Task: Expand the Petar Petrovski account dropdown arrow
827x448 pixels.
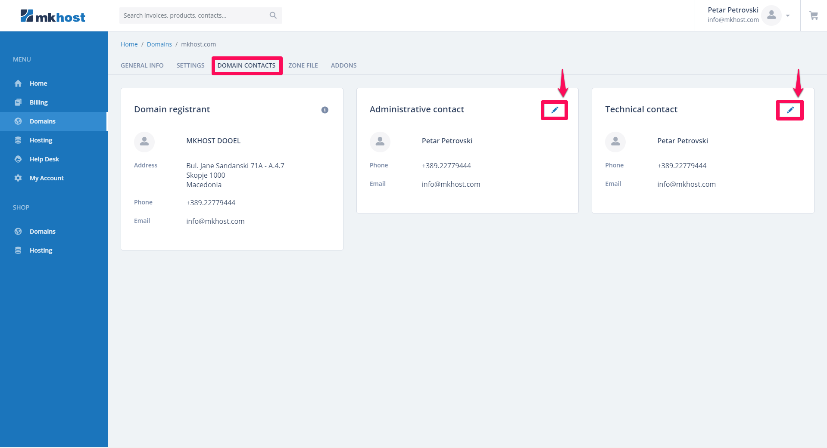Action: point(788,16)
